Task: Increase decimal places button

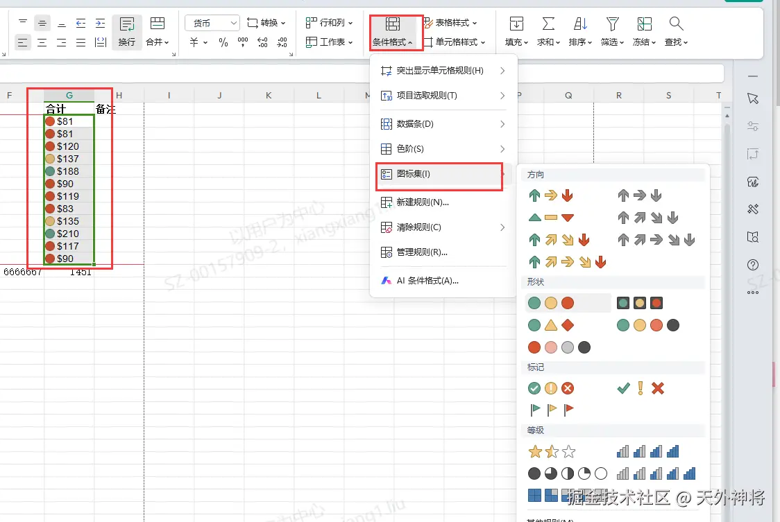Action: (x=262, y=42)
